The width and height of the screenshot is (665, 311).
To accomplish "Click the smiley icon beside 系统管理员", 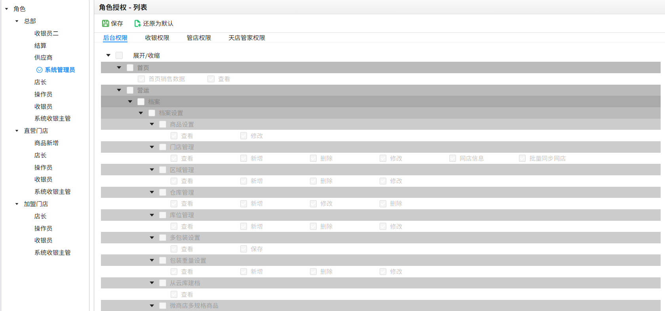I will [x=39, y=70].
